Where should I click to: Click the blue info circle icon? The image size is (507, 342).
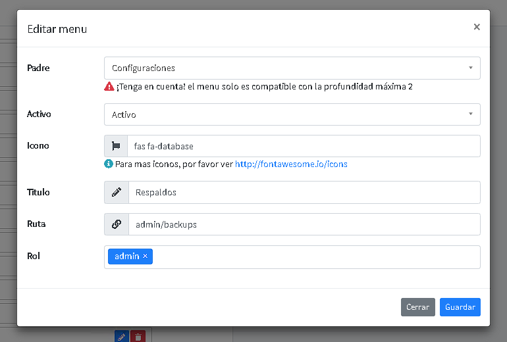(x=109, y=164)
